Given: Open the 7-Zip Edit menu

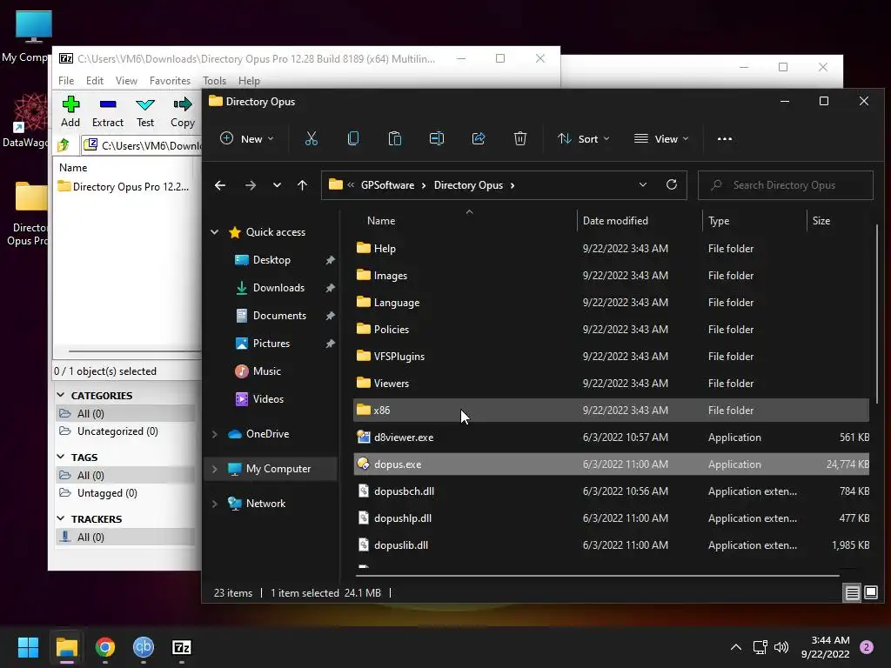Looking at the screenshot, I should 94,81.
